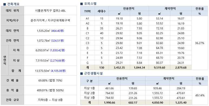The image size is (209, 106).
Task: Click 준주거지역 / 지구단위계획구역 text
Action: [50, 20]
